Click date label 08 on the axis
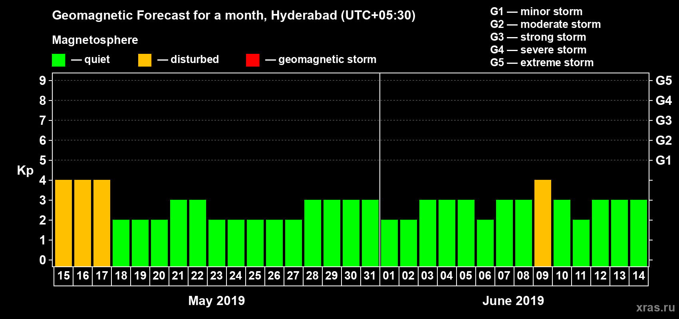 pyautogui.click(x=524, y=276)
